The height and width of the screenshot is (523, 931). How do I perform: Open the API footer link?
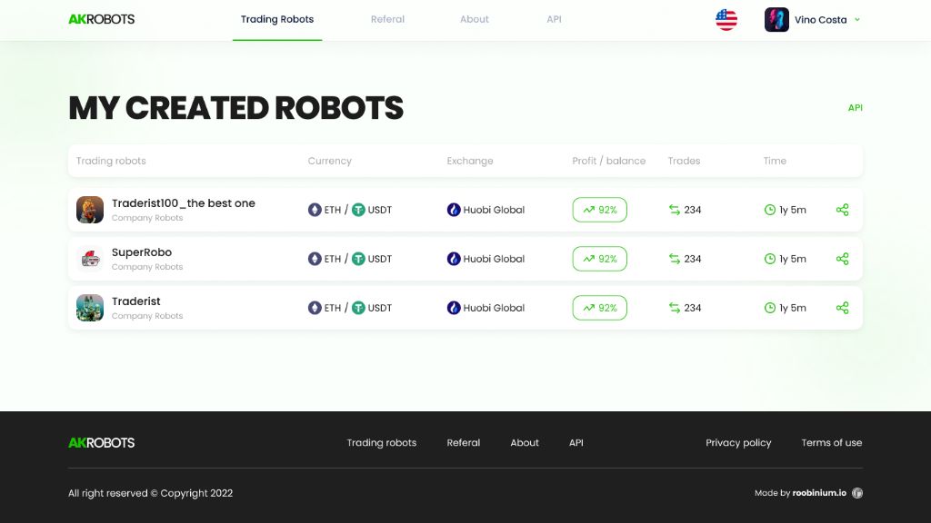point(576,443)
